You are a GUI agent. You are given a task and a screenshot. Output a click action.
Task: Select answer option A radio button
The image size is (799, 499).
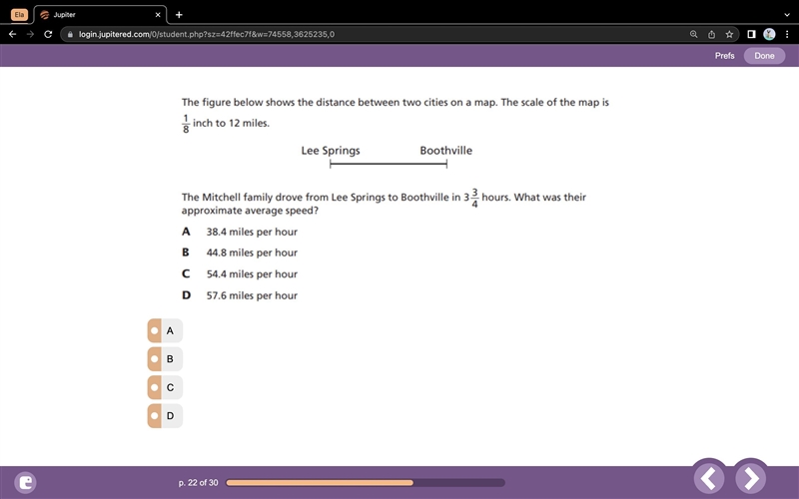(x=165, y=330)
